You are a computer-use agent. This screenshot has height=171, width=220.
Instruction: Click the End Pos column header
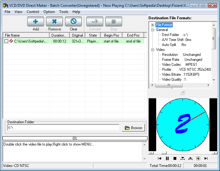133,35
